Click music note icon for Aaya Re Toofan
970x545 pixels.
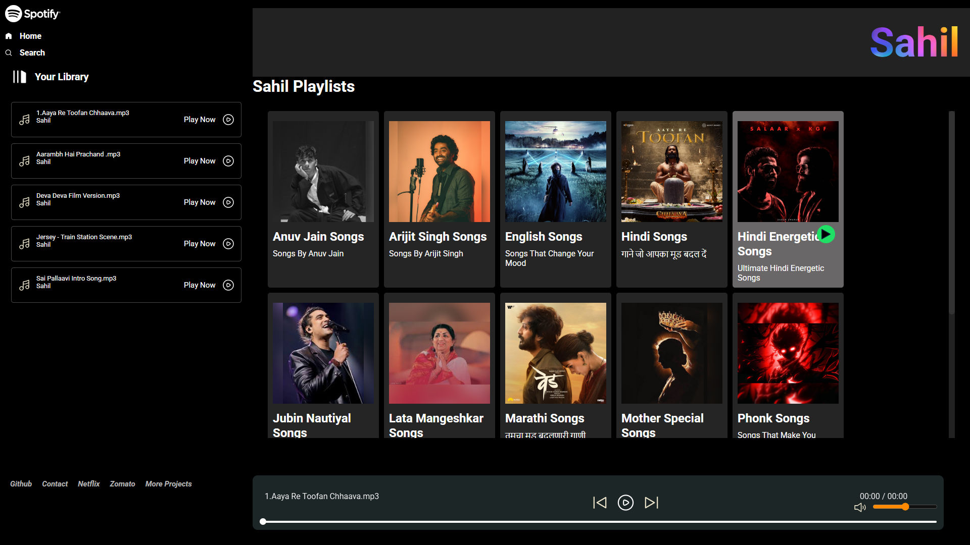point(24,120)
